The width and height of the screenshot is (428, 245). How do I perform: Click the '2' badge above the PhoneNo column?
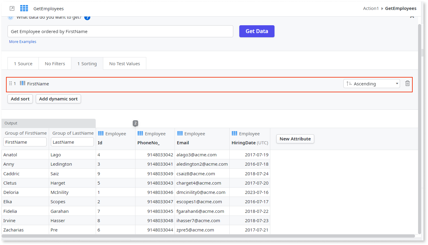pos(135,123)
